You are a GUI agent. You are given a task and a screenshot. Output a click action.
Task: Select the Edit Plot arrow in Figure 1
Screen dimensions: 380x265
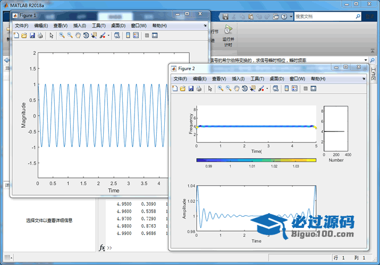click(x=52, y=36)
